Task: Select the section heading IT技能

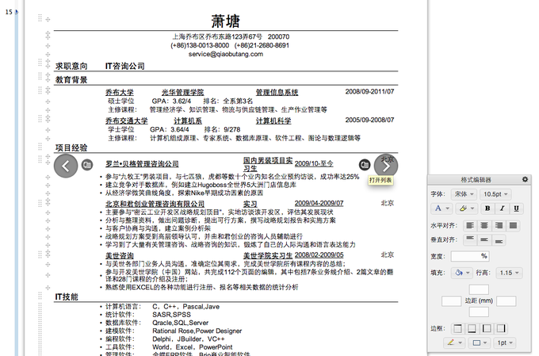Action: (x=67, y=297)
